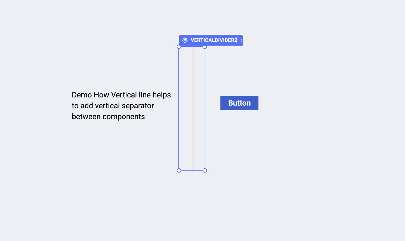Select the bottom-left resize handle of divider

click(x=179, y=170)
